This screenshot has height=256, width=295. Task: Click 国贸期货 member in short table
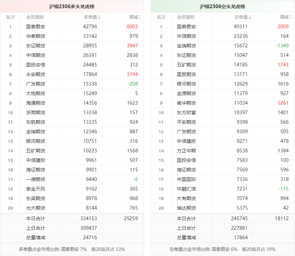186,74
